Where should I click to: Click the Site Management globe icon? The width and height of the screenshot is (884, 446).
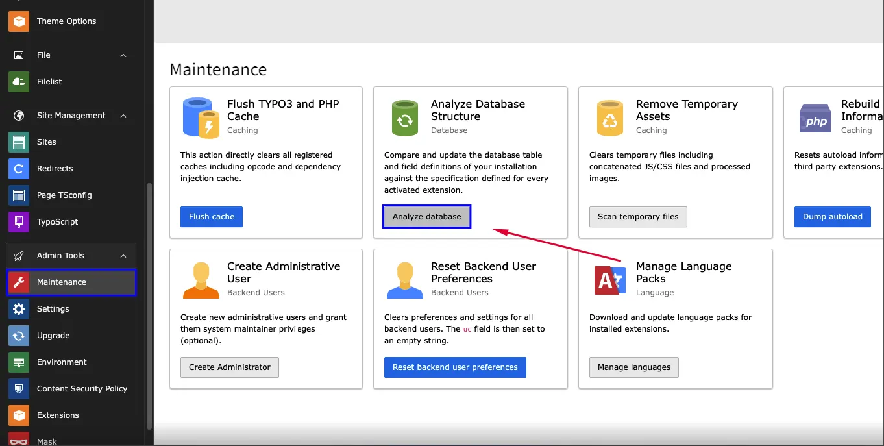[x=19, y=116]
